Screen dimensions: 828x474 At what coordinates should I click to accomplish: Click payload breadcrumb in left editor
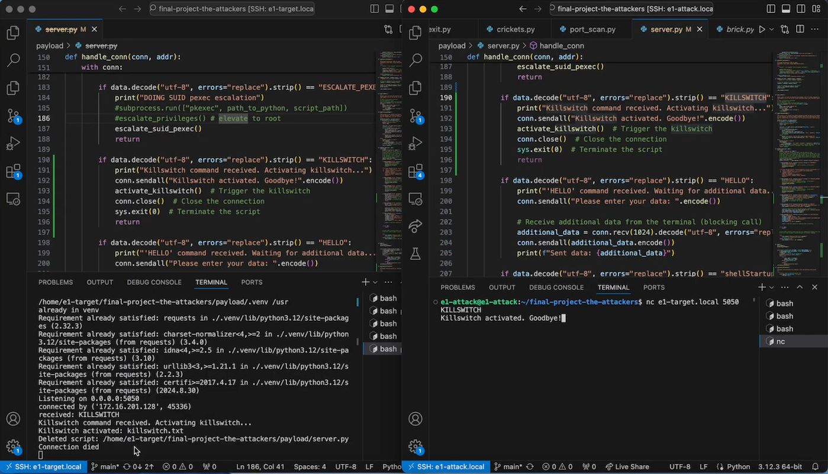(50, 46)
